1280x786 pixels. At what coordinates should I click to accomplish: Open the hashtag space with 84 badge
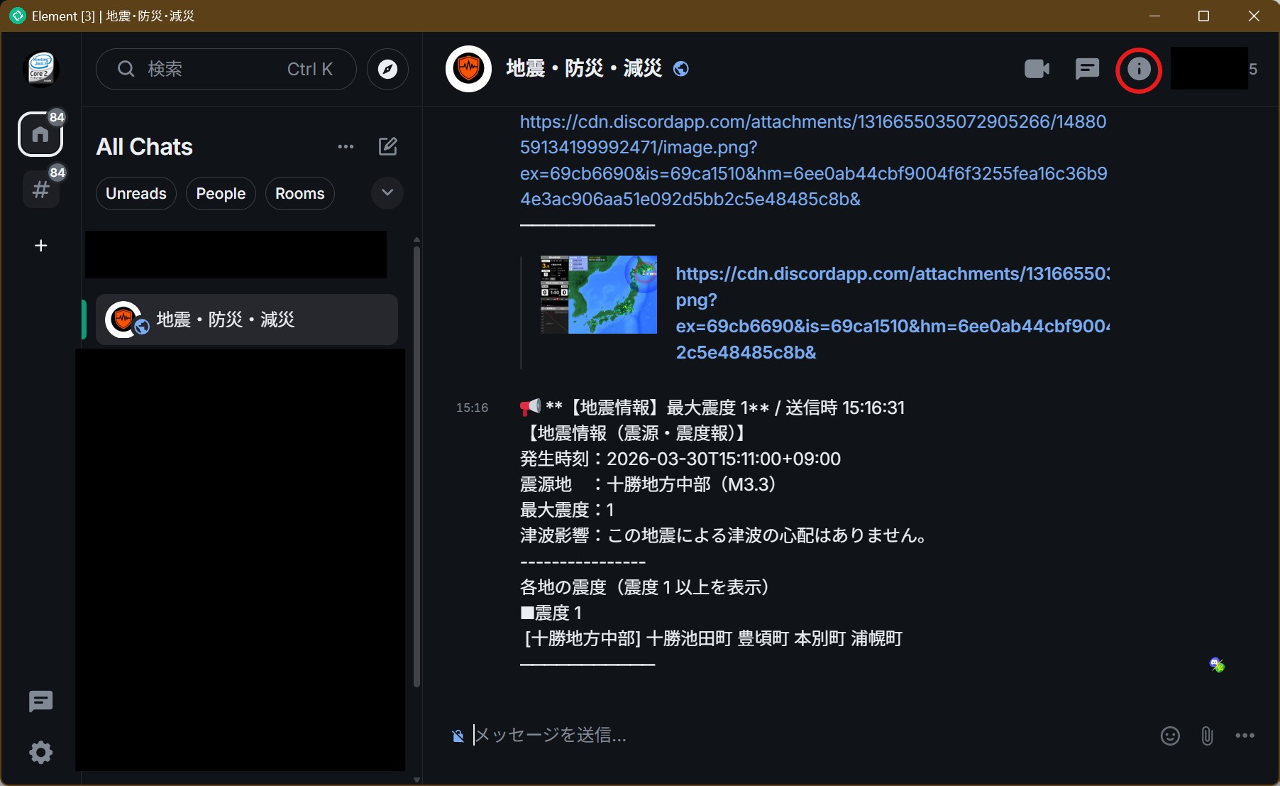40,190
